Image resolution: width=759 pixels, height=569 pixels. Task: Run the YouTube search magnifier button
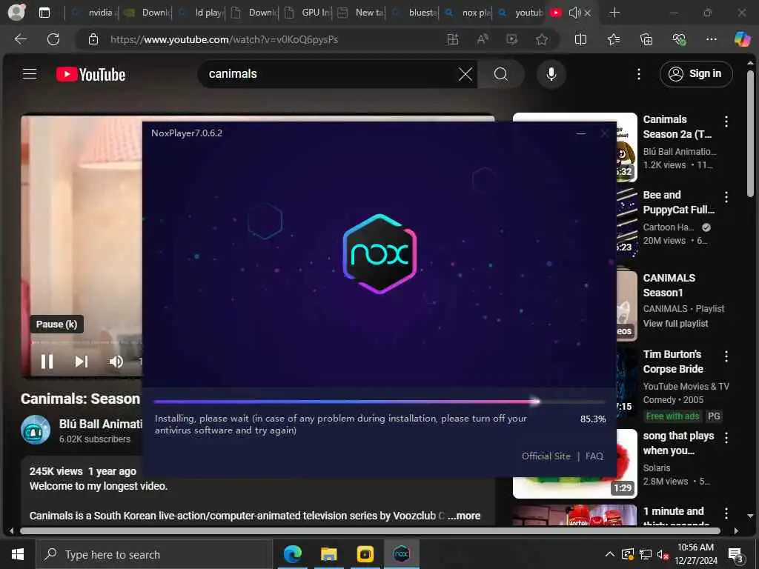coord(501,74)
